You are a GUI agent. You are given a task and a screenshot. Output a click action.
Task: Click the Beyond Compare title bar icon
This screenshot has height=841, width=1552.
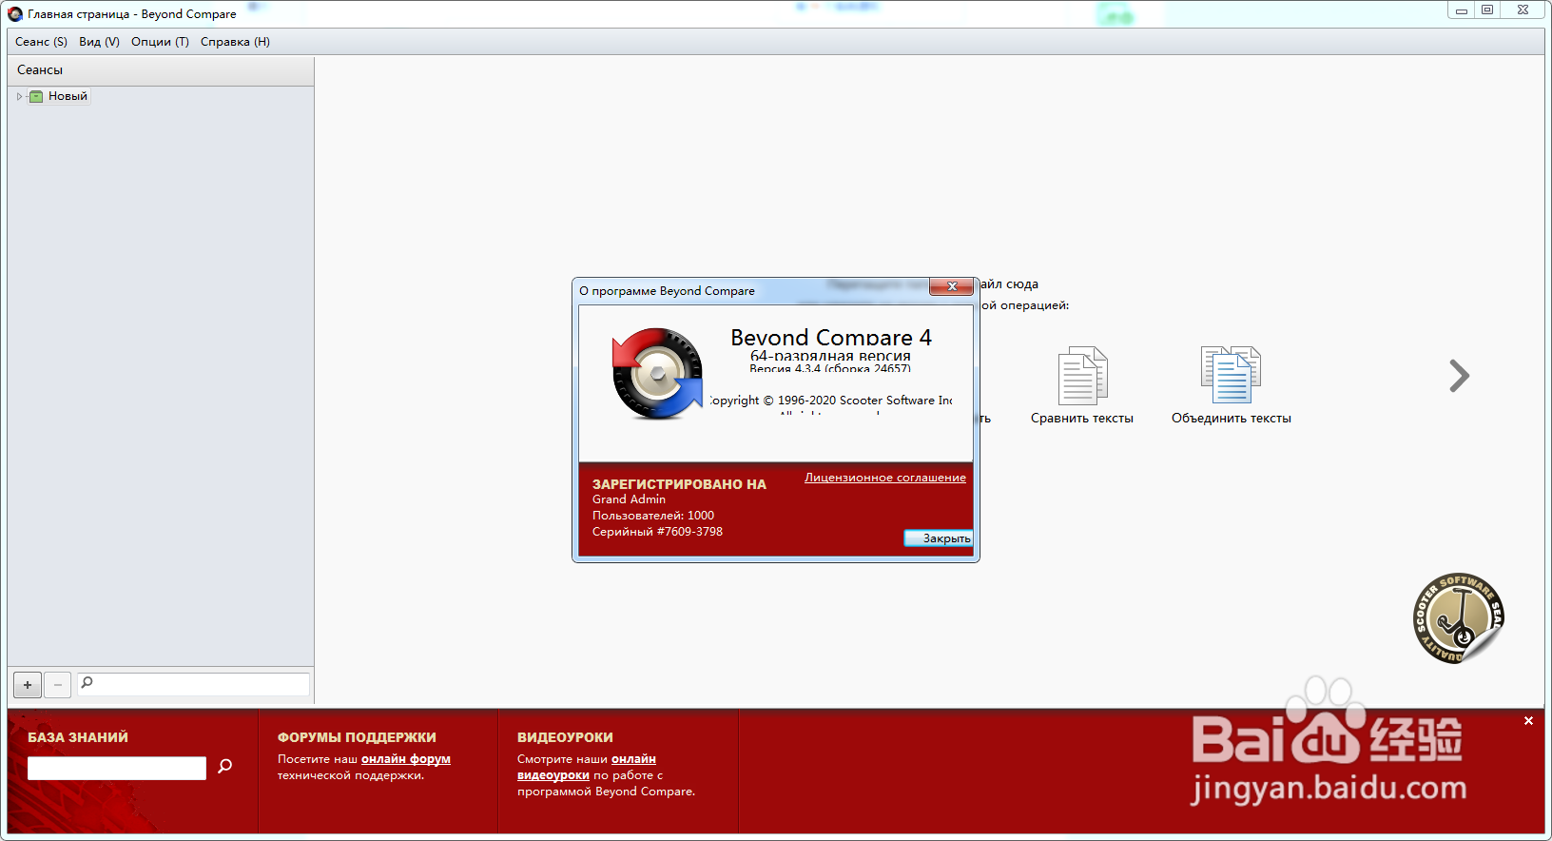tap(15, 14)
